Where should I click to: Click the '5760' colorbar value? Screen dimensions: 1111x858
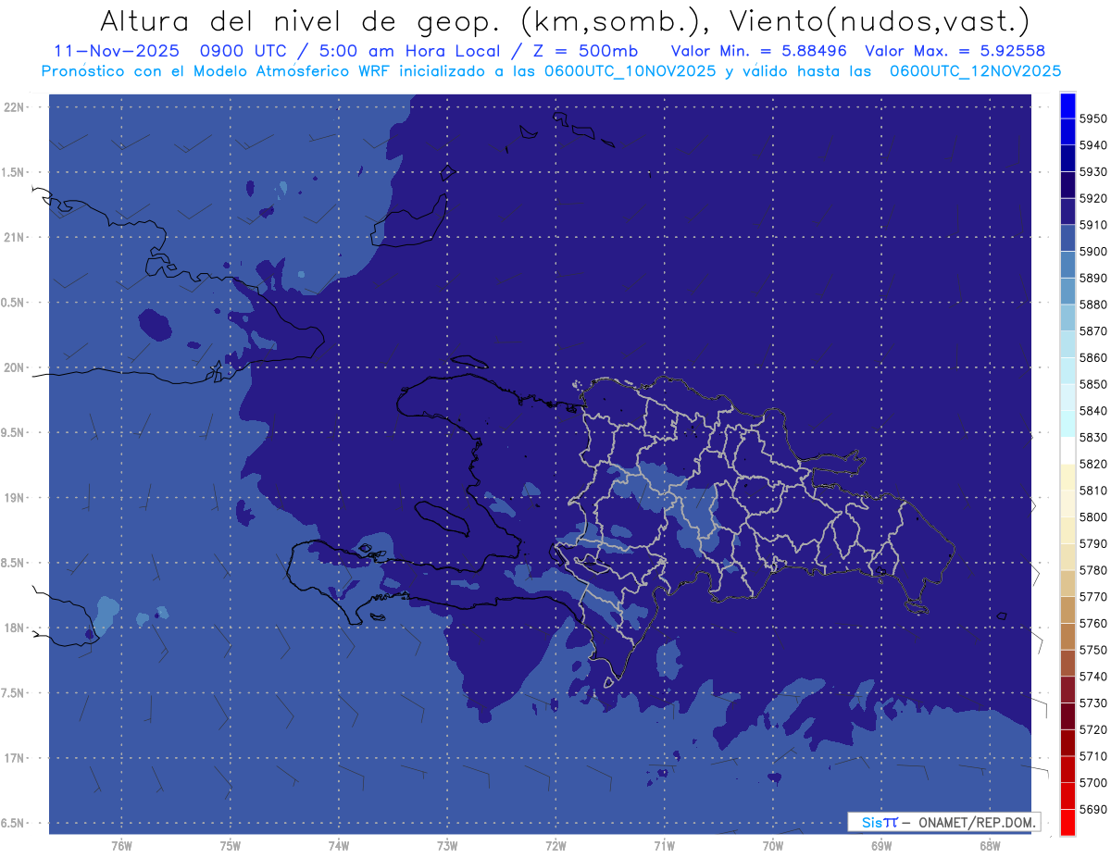[x=1093, y=623]
